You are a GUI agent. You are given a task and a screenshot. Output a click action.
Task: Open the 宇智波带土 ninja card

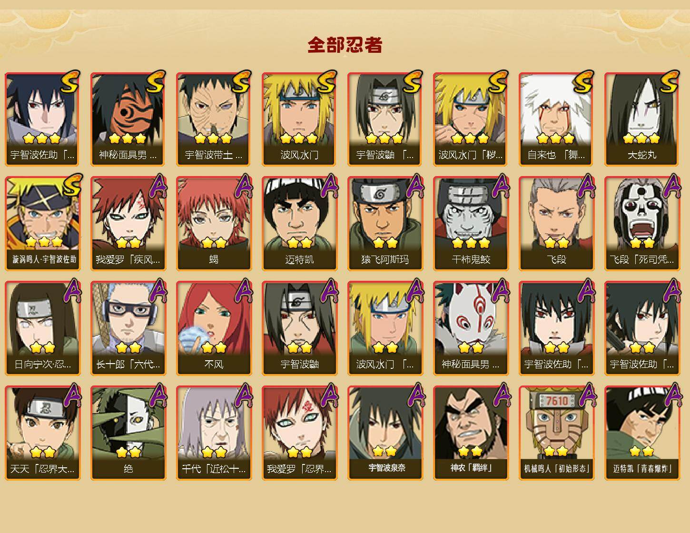(x=214, y=119)
